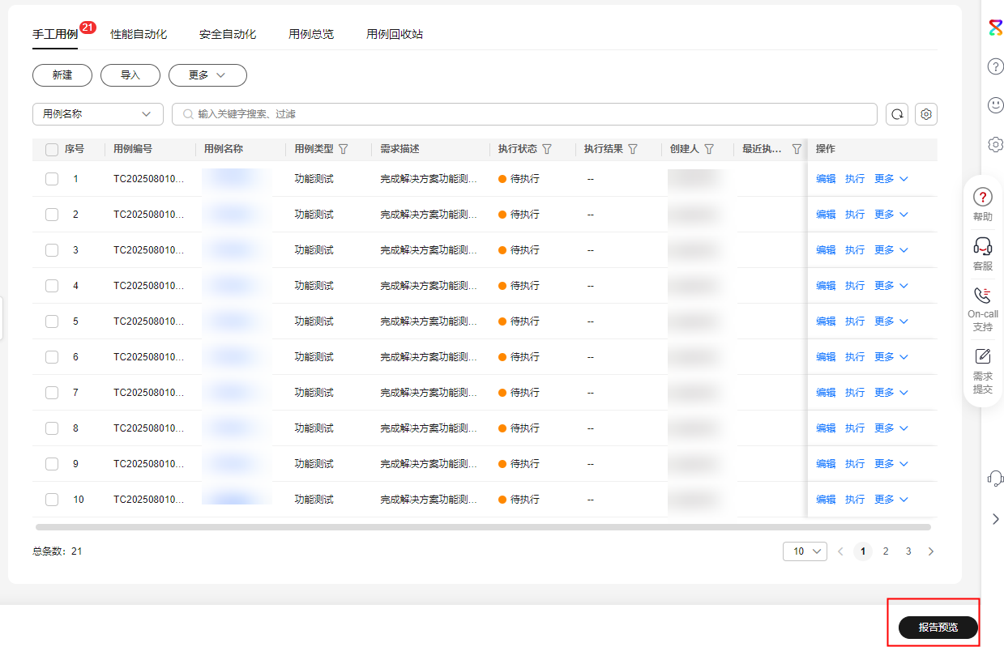Open table column settings gear icon
Image resolution: width=1004 pixels, height=647 pixels.
[926, 114]
